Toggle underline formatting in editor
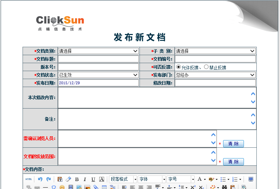The width and height of the screenshot is (280, 189). coord(93,179)
